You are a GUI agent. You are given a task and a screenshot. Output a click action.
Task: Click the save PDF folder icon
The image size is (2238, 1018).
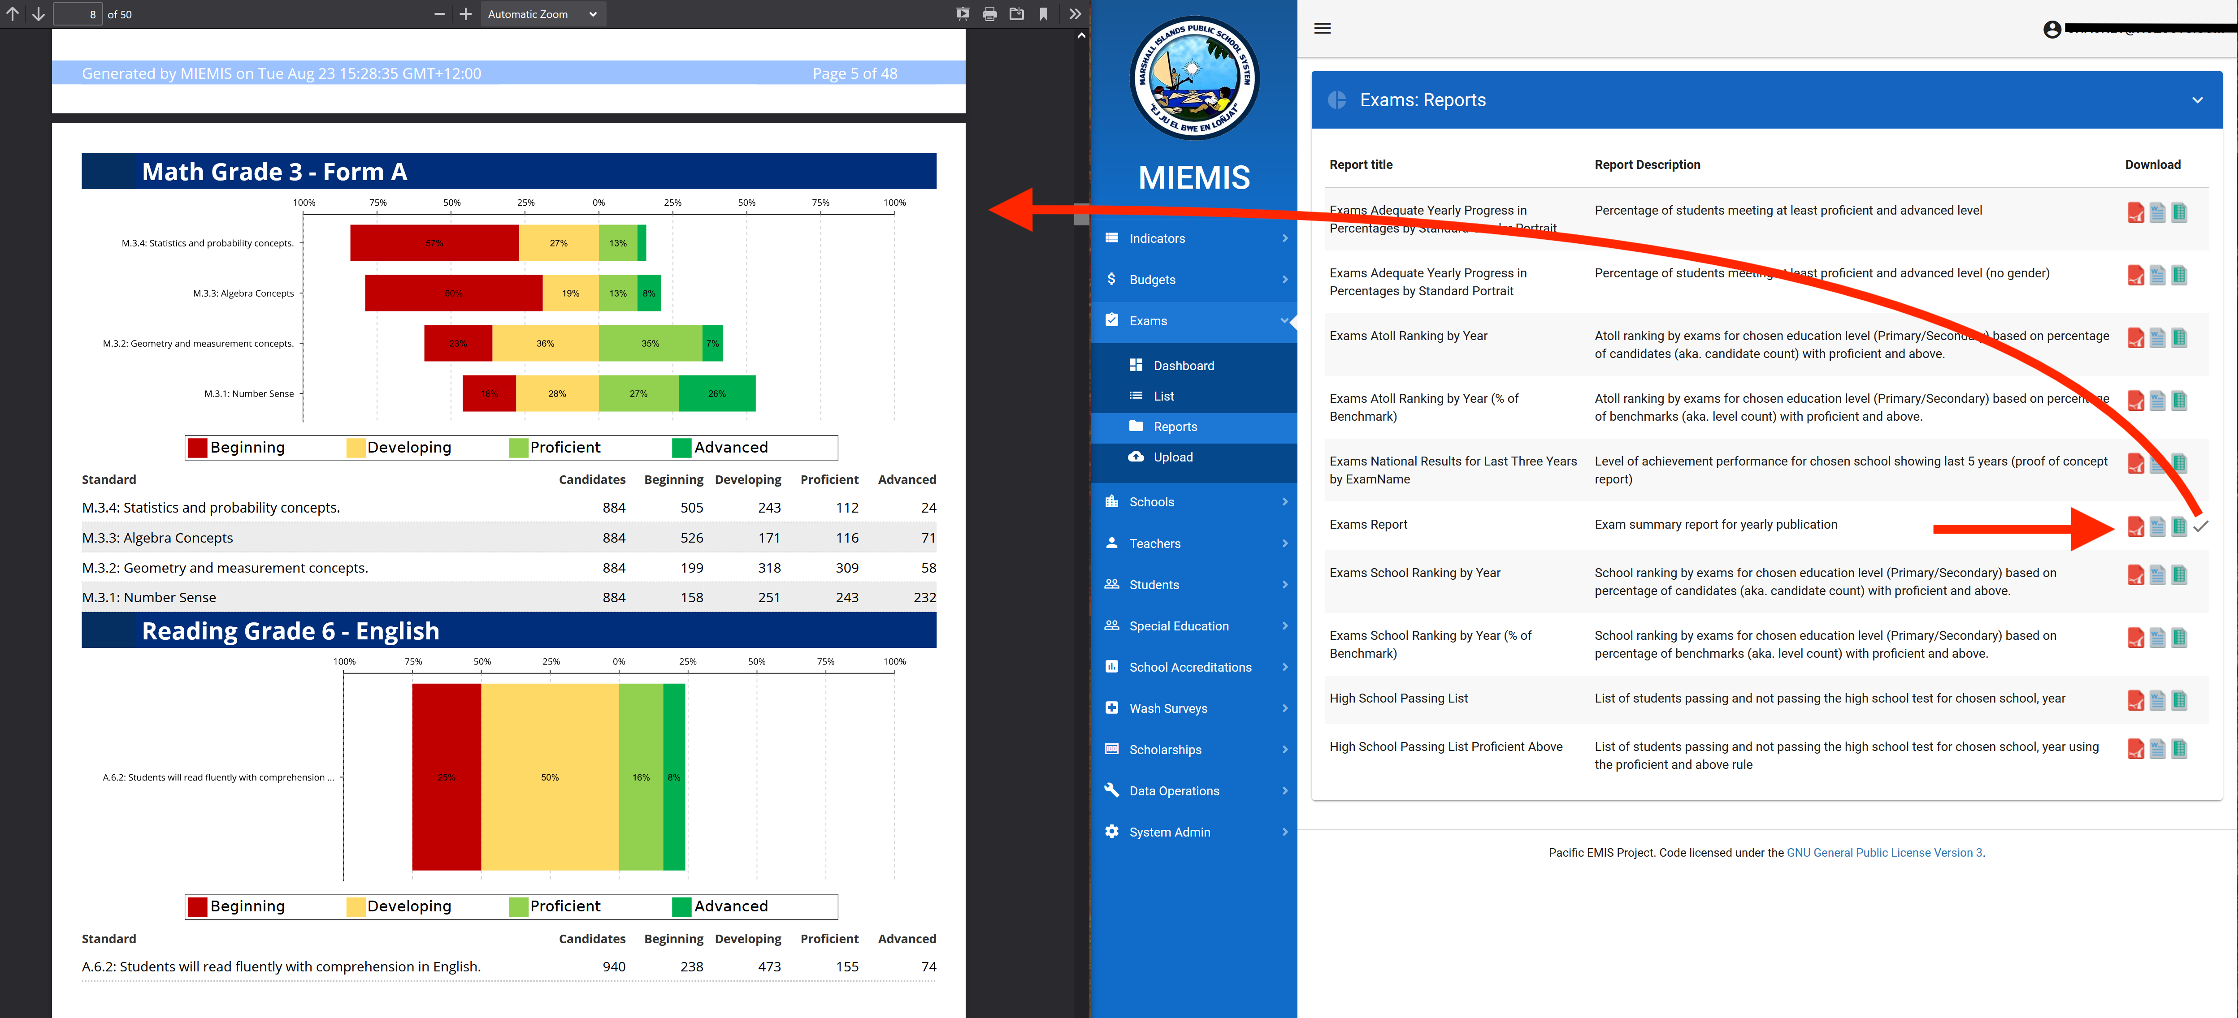click(1016, 14)
